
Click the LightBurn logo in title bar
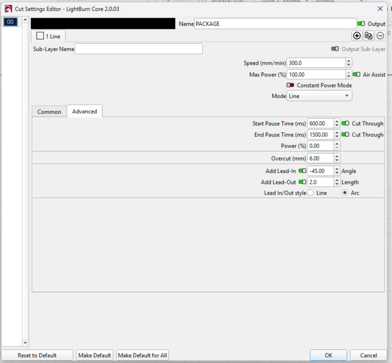click(8, 8)
